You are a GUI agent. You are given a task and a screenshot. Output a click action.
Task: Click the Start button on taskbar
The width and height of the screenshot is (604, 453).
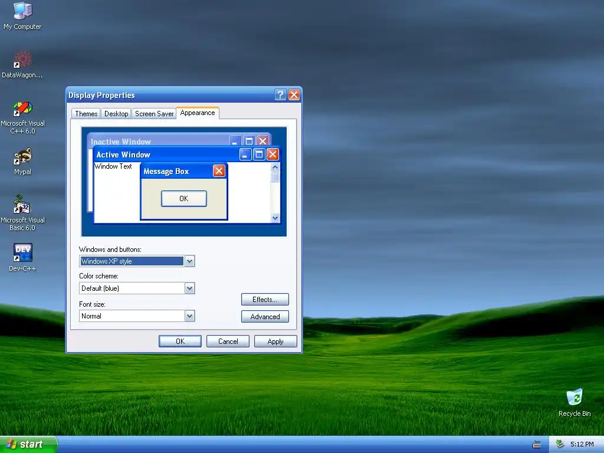(28, 444)
